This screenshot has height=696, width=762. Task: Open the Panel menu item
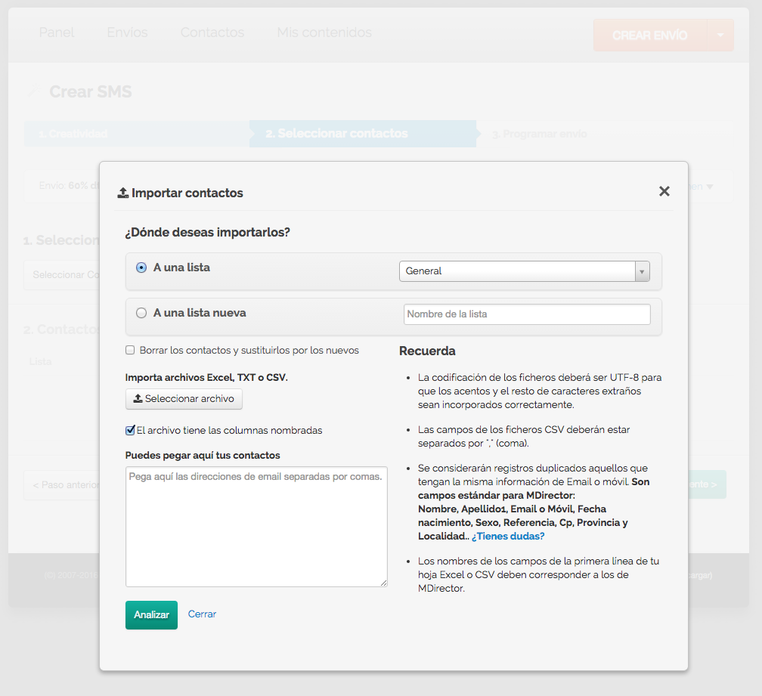tap(57, 32)
